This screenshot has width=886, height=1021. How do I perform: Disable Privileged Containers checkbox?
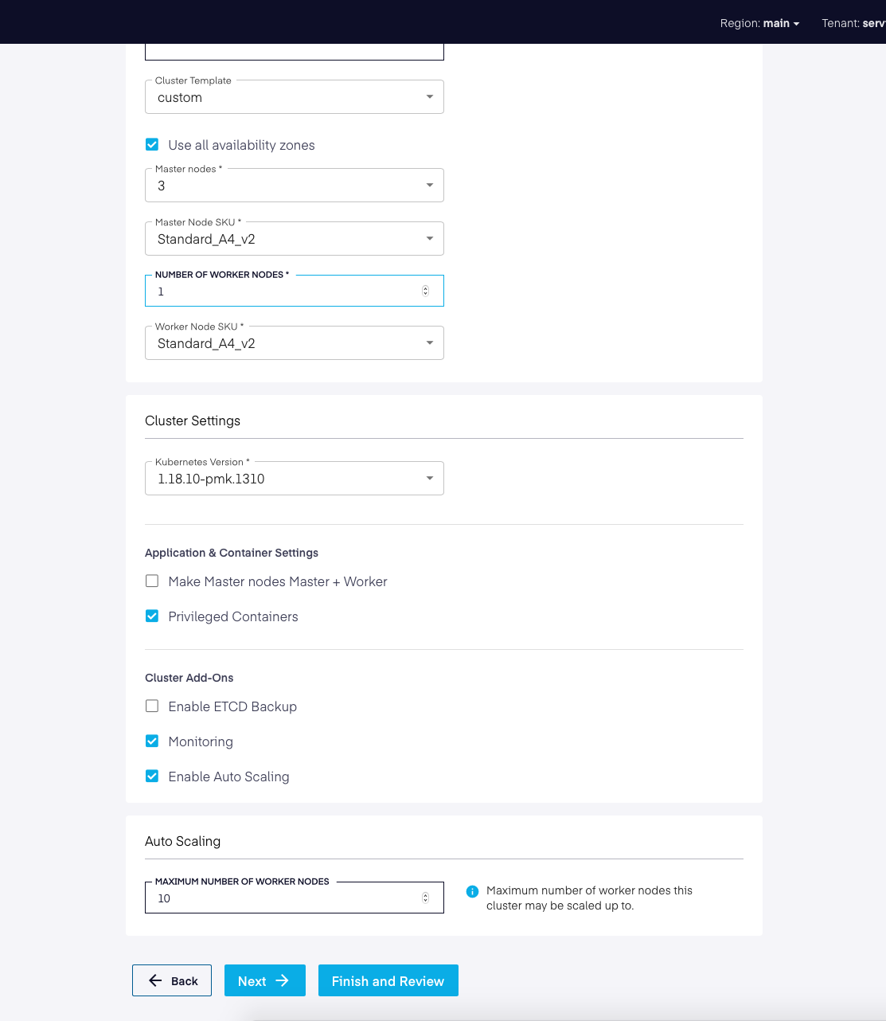point(152,616)
